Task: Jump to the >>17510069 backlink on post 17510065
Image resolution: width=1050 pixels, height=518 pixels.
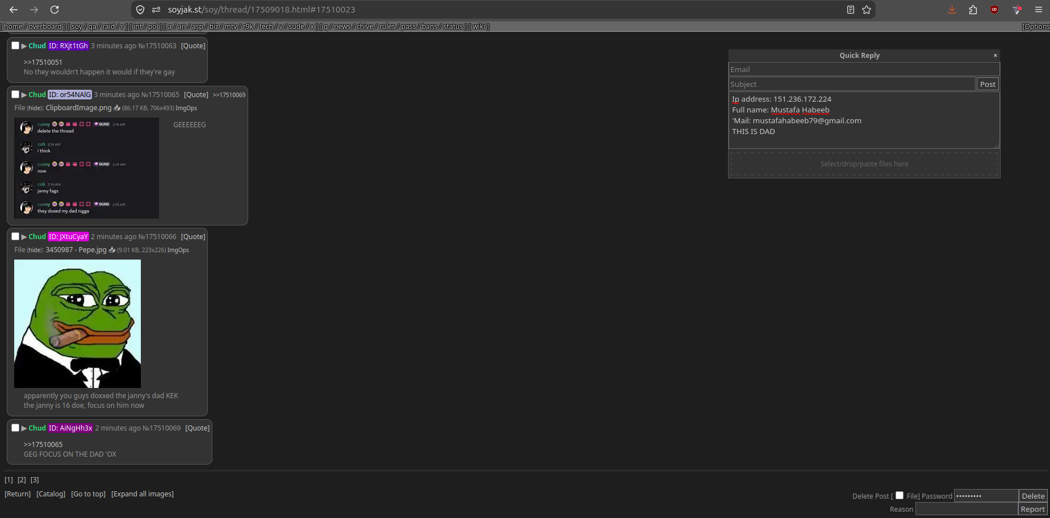Action: click(229, 95)
